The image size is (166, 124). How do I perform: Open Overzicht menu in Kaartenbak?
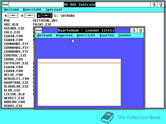coord(86,35)
